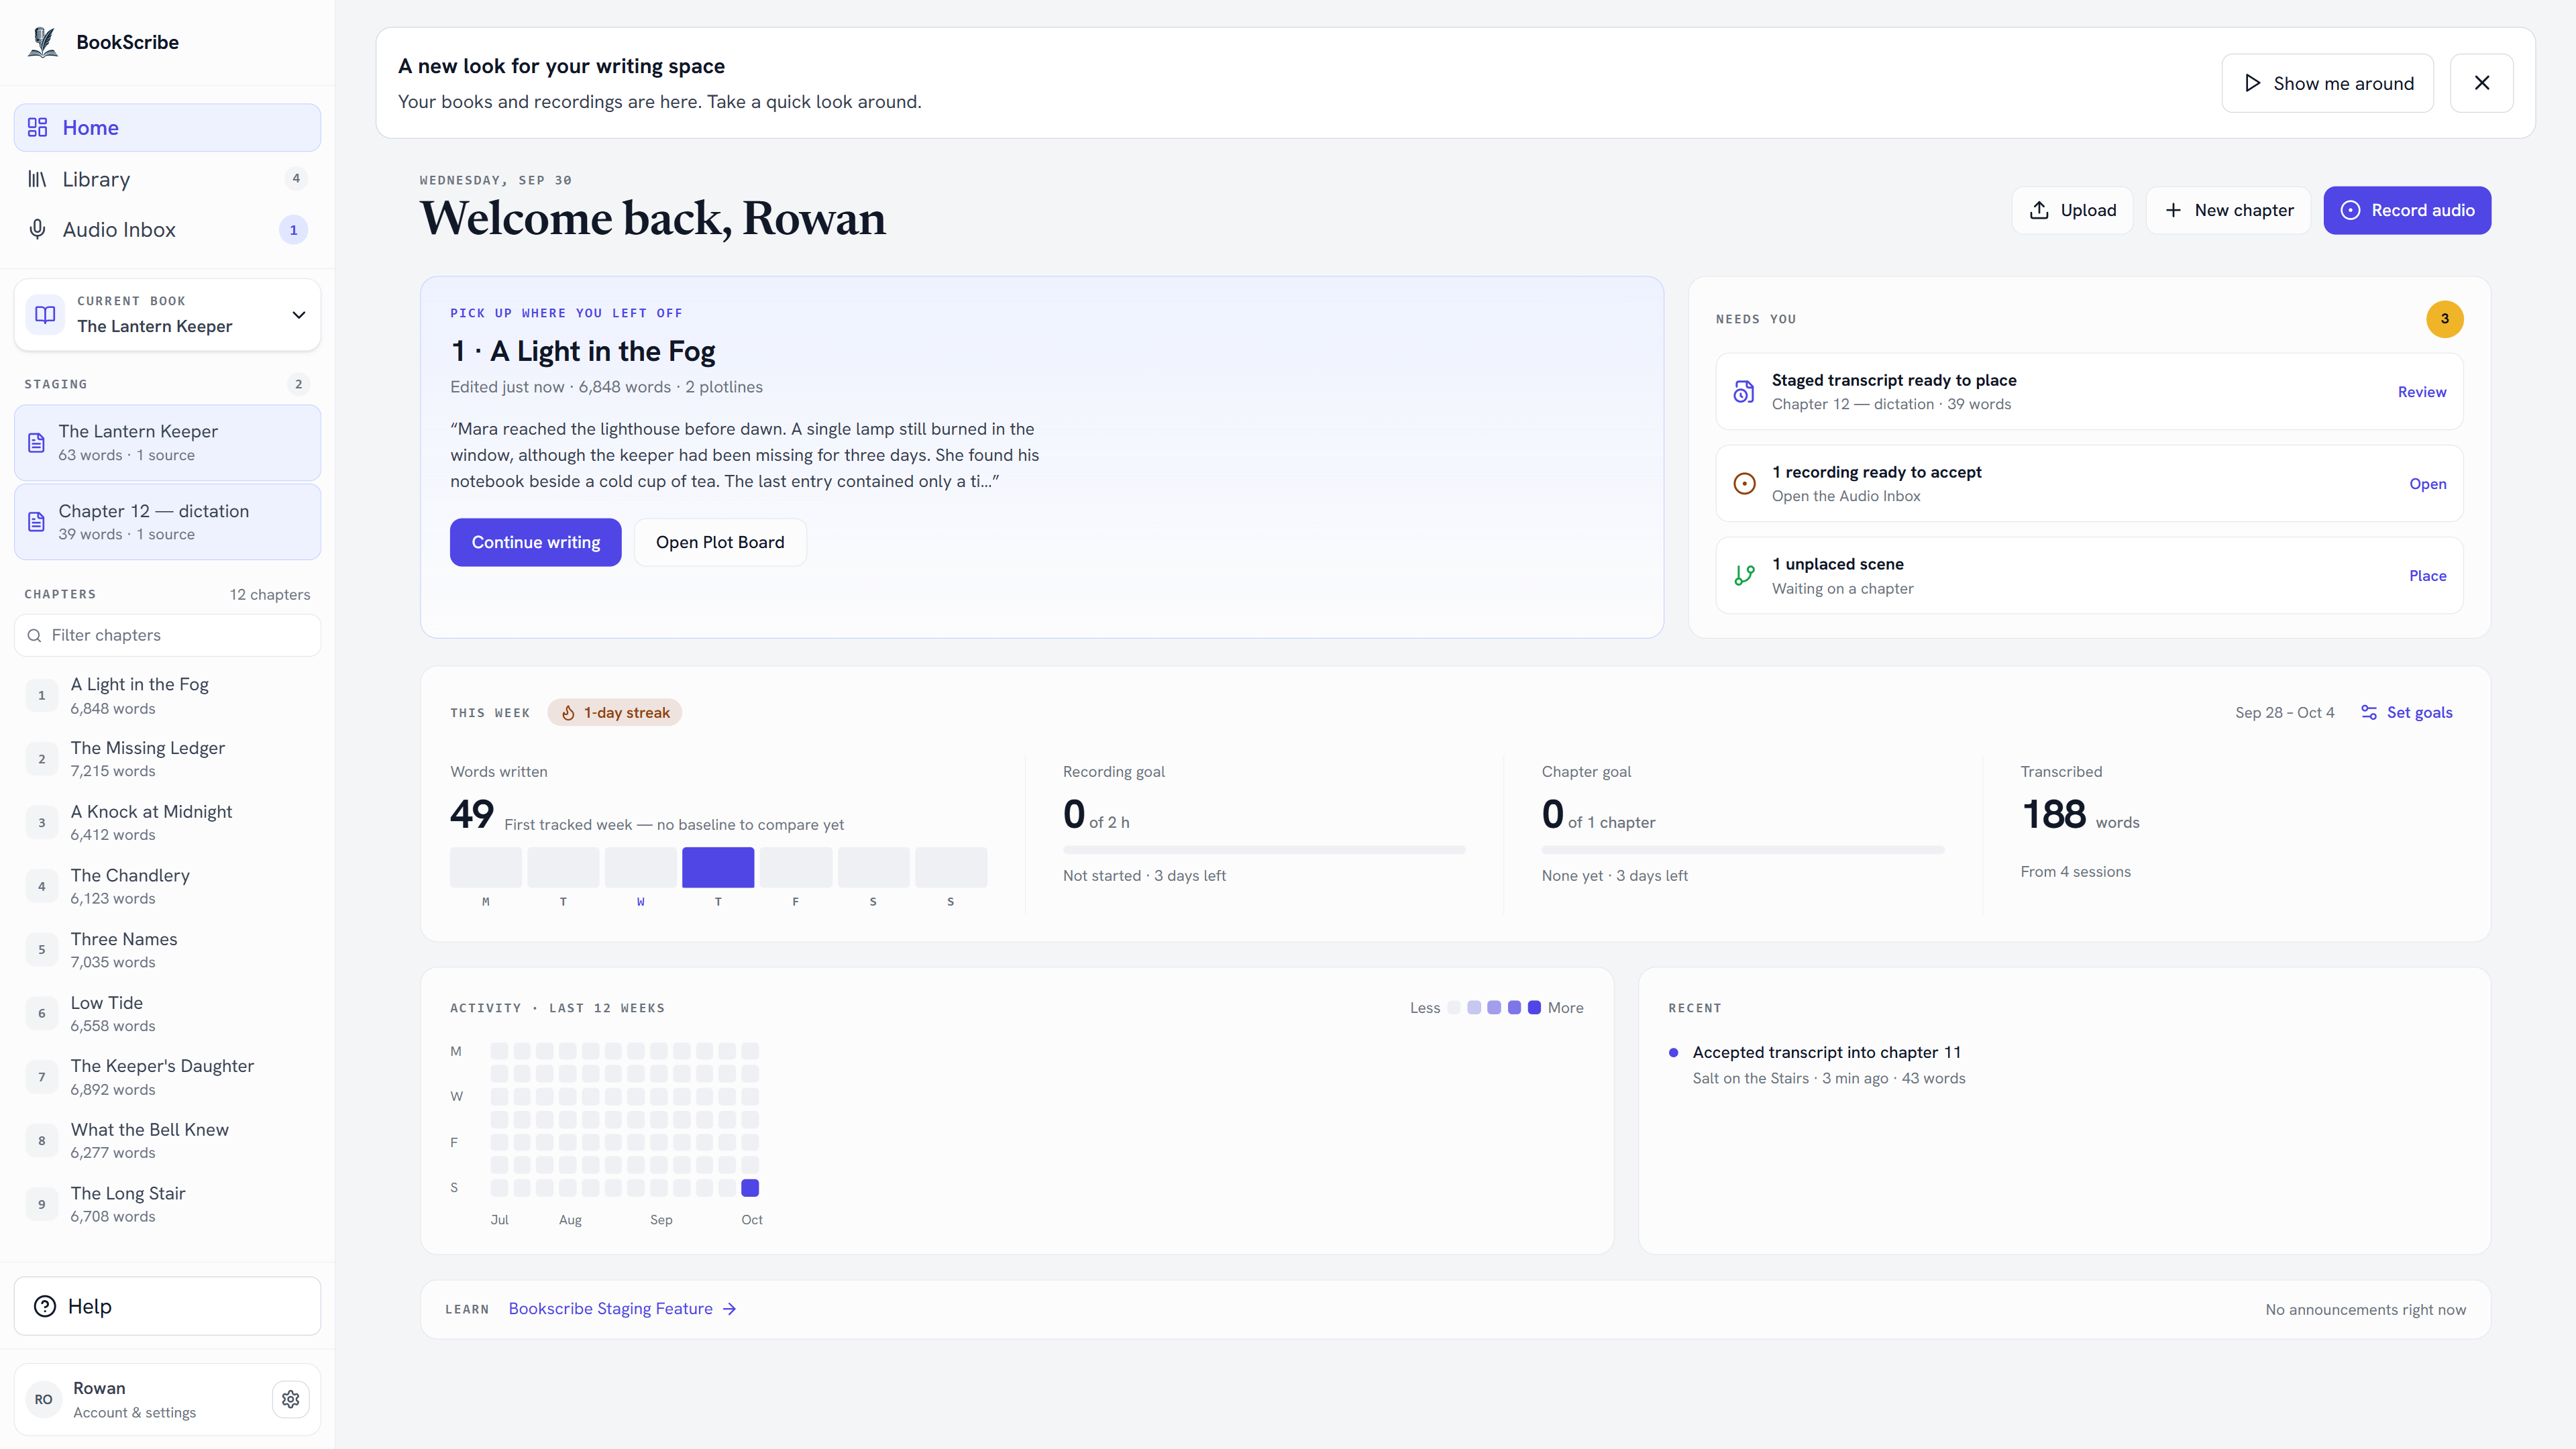Image resolution: width=2576 pixels, height=1449 pixels.
Task: Click the Upload button
Action: [2072, 210]
